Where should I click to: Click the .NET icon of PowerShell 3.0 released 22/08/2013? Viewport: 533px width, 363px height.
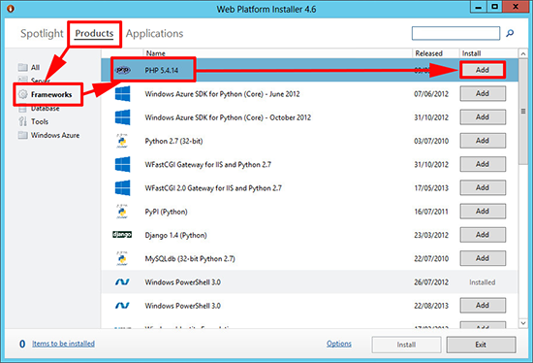pyautogui.click(x=122, y=306)
